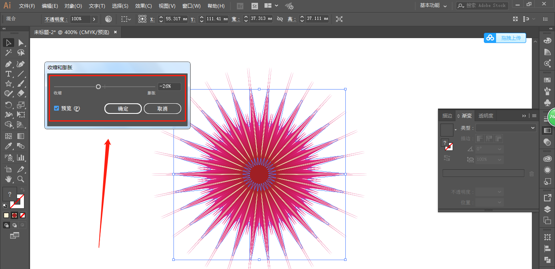
Task: Pick the Eyedropper tool
Action: tap(8, 146)
